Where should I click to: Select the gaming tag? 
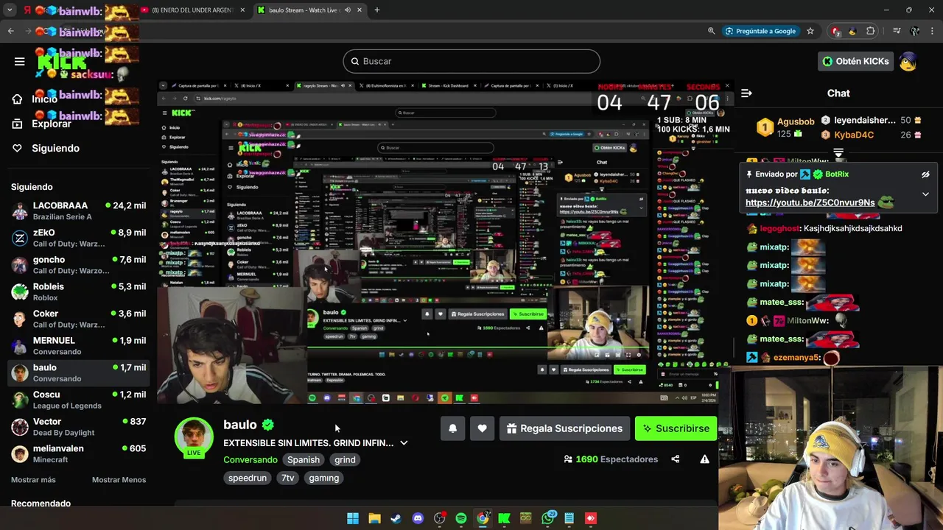coord(324,478)
